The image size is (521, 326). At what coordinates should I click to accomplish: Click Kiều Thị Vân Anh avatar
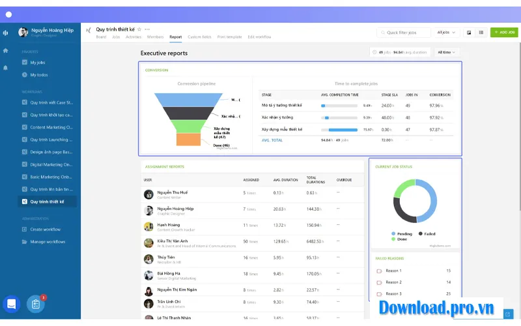148,243
